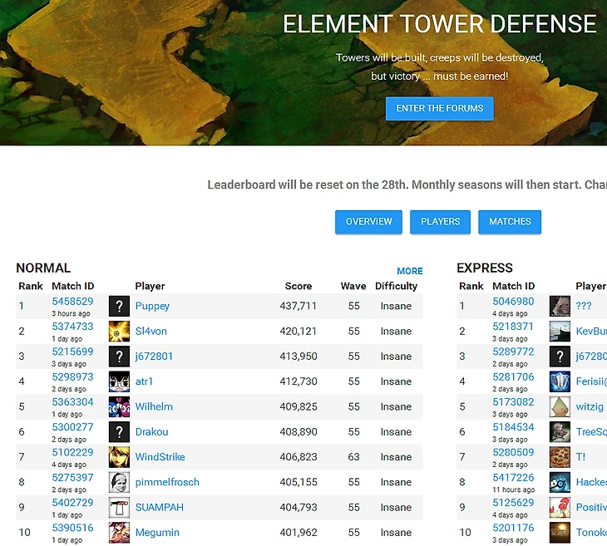Click Puppey's question mark avatar

coord(119,306)
